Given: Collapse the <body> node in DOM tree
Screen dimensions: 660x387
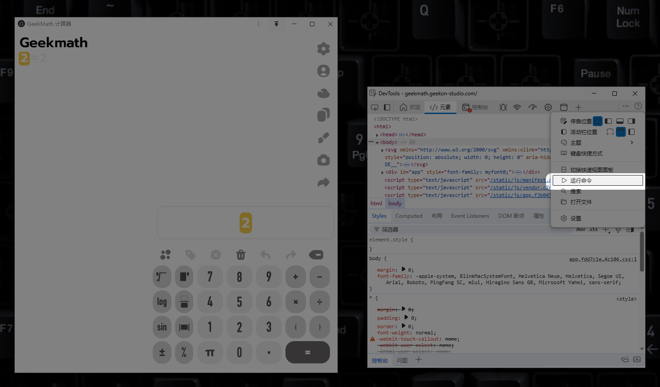Looking at the screenshot, I should tap(377, 143).
